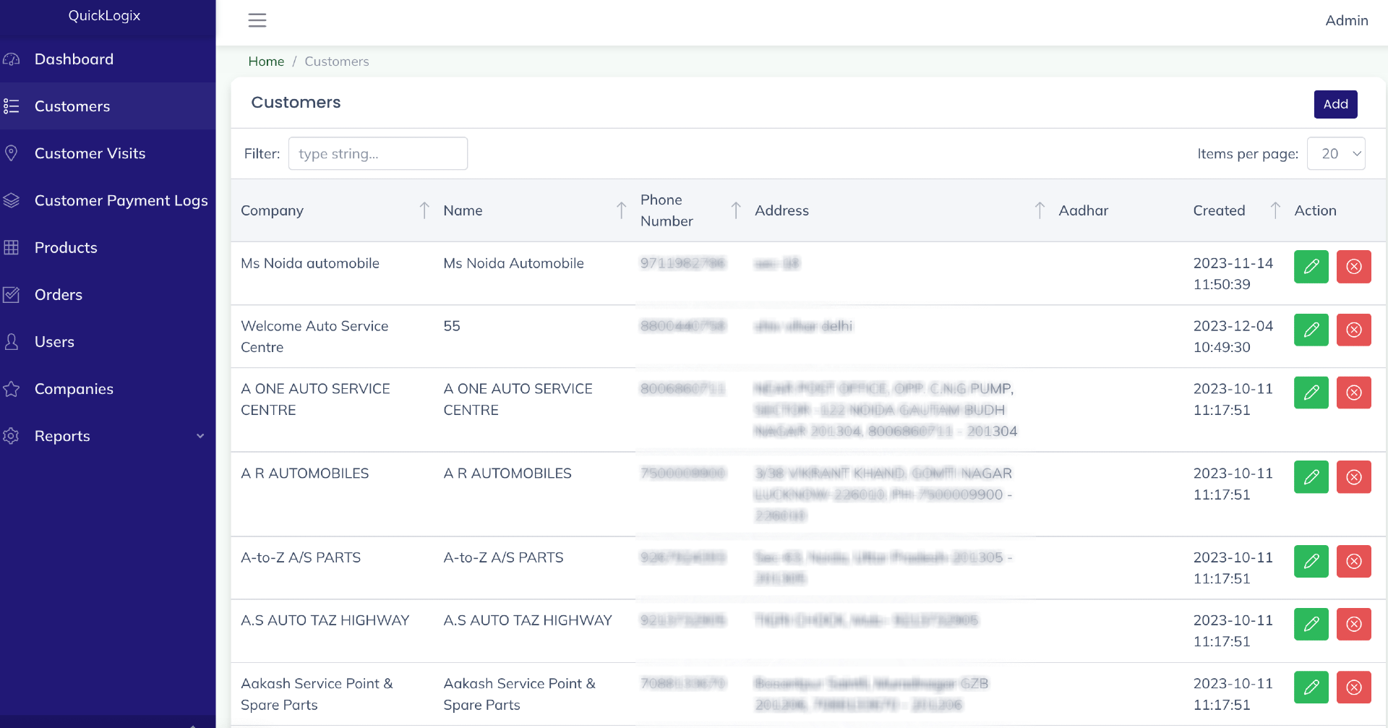Image resolution: width=1388 pixels, height=728 pixels.
Task: Focus the Filter text input field
Action: (x=377, y=154)
